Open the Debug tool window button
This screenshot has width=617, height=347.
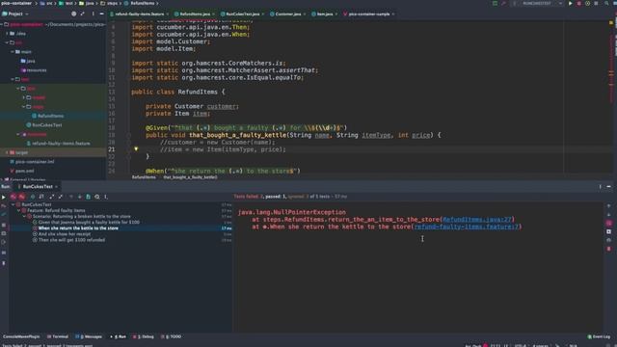tap(144, 336)
